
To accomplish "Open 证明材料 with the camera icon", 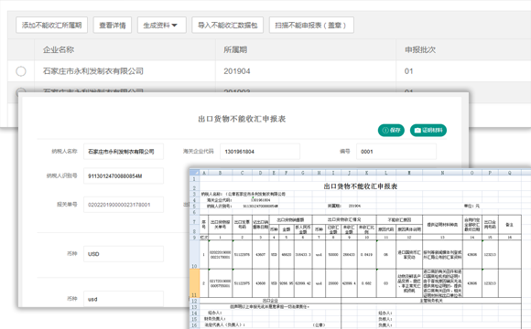I will pos(428,130).
